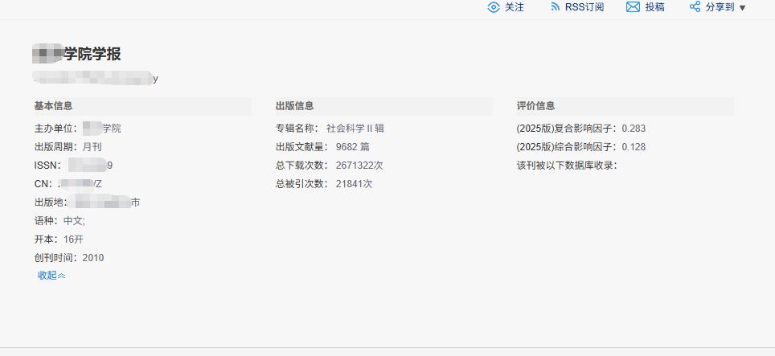The image size is (775, 356).
Task: Click the 开本 value 16开
Action: coord(74,239)
